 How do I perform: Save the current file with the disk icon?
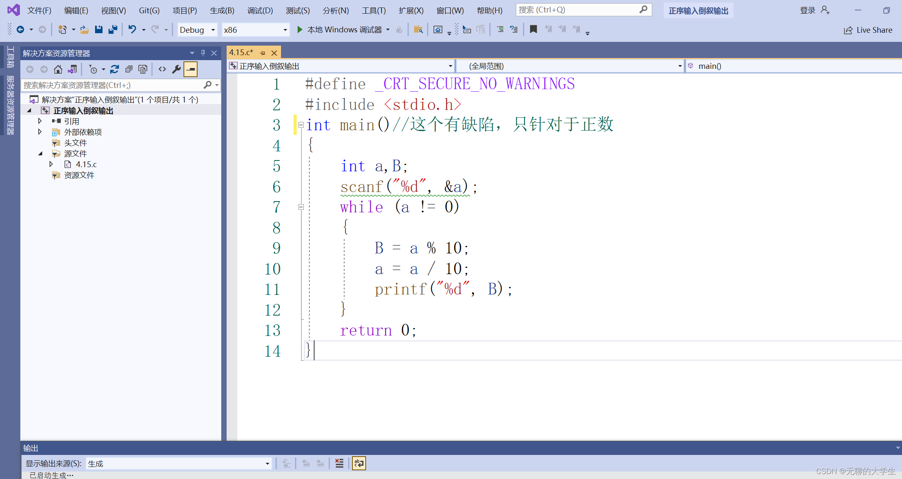[x=98, y=29]
